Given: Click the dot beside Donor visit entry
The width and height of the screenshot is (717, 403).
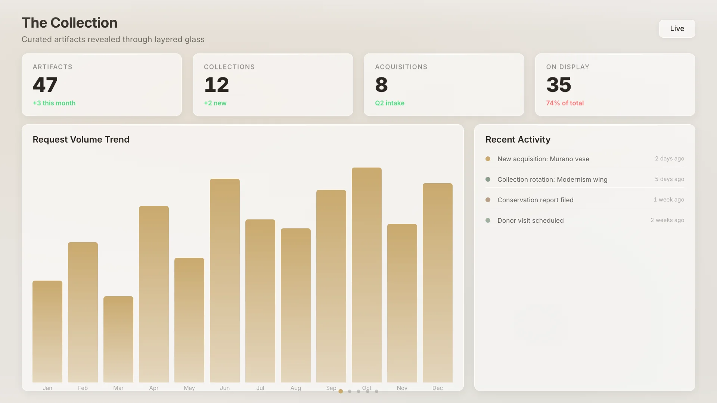Looking at the screenshot, I should point(488,221).
